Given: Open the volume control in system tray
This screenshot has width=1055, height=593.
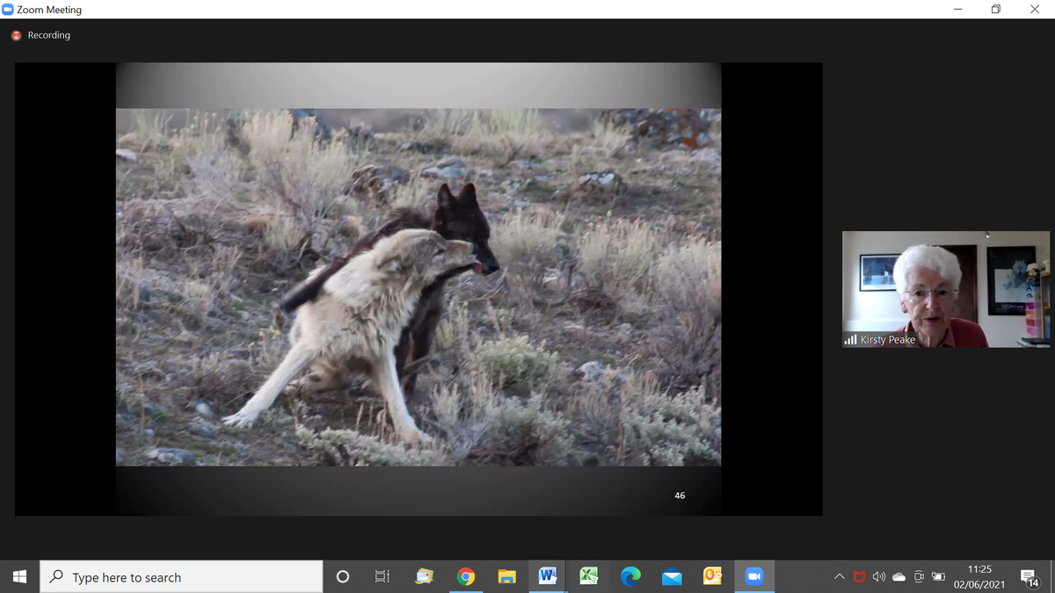Looking at the screenshot, I should click(879, 577).
